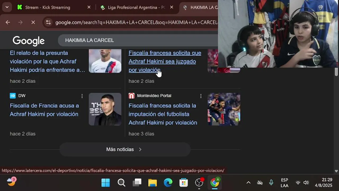Open the DW 'Fiscalía de Francia acusa' article
Image resolution: width=339 pixels, height=191 pixels.
[x=44, y=110]
